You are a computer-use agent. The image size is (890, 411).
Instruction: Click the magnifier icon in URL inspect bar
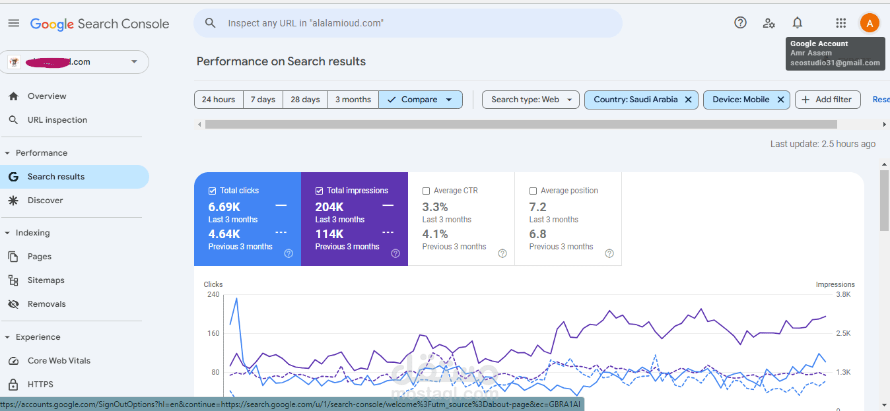coord(211,23)
